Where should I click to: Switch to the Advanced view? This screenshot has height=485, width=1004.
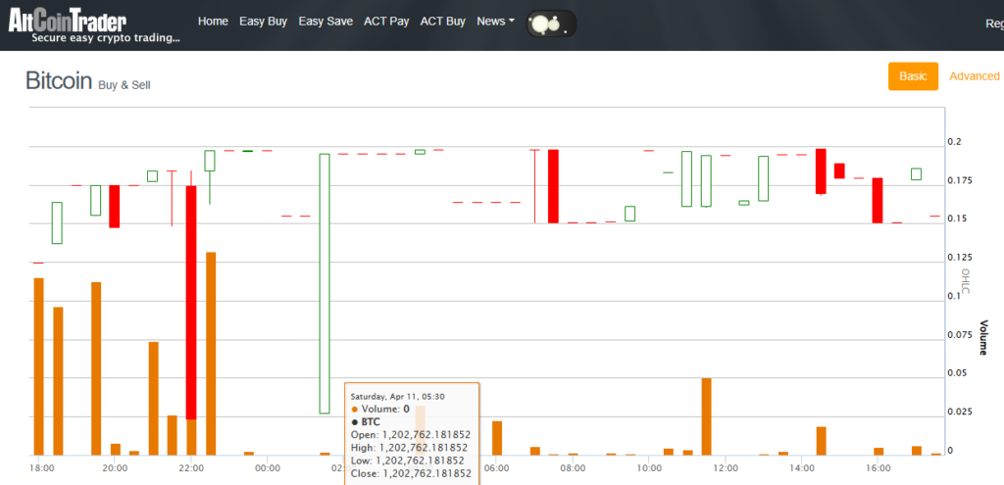click(x=974, y=76)
